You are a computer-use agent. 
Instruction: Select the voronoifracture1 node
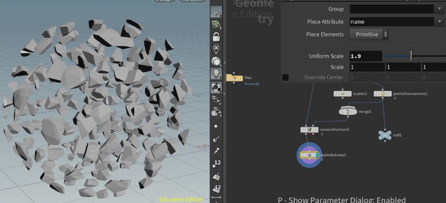click(x=310, y=130)
